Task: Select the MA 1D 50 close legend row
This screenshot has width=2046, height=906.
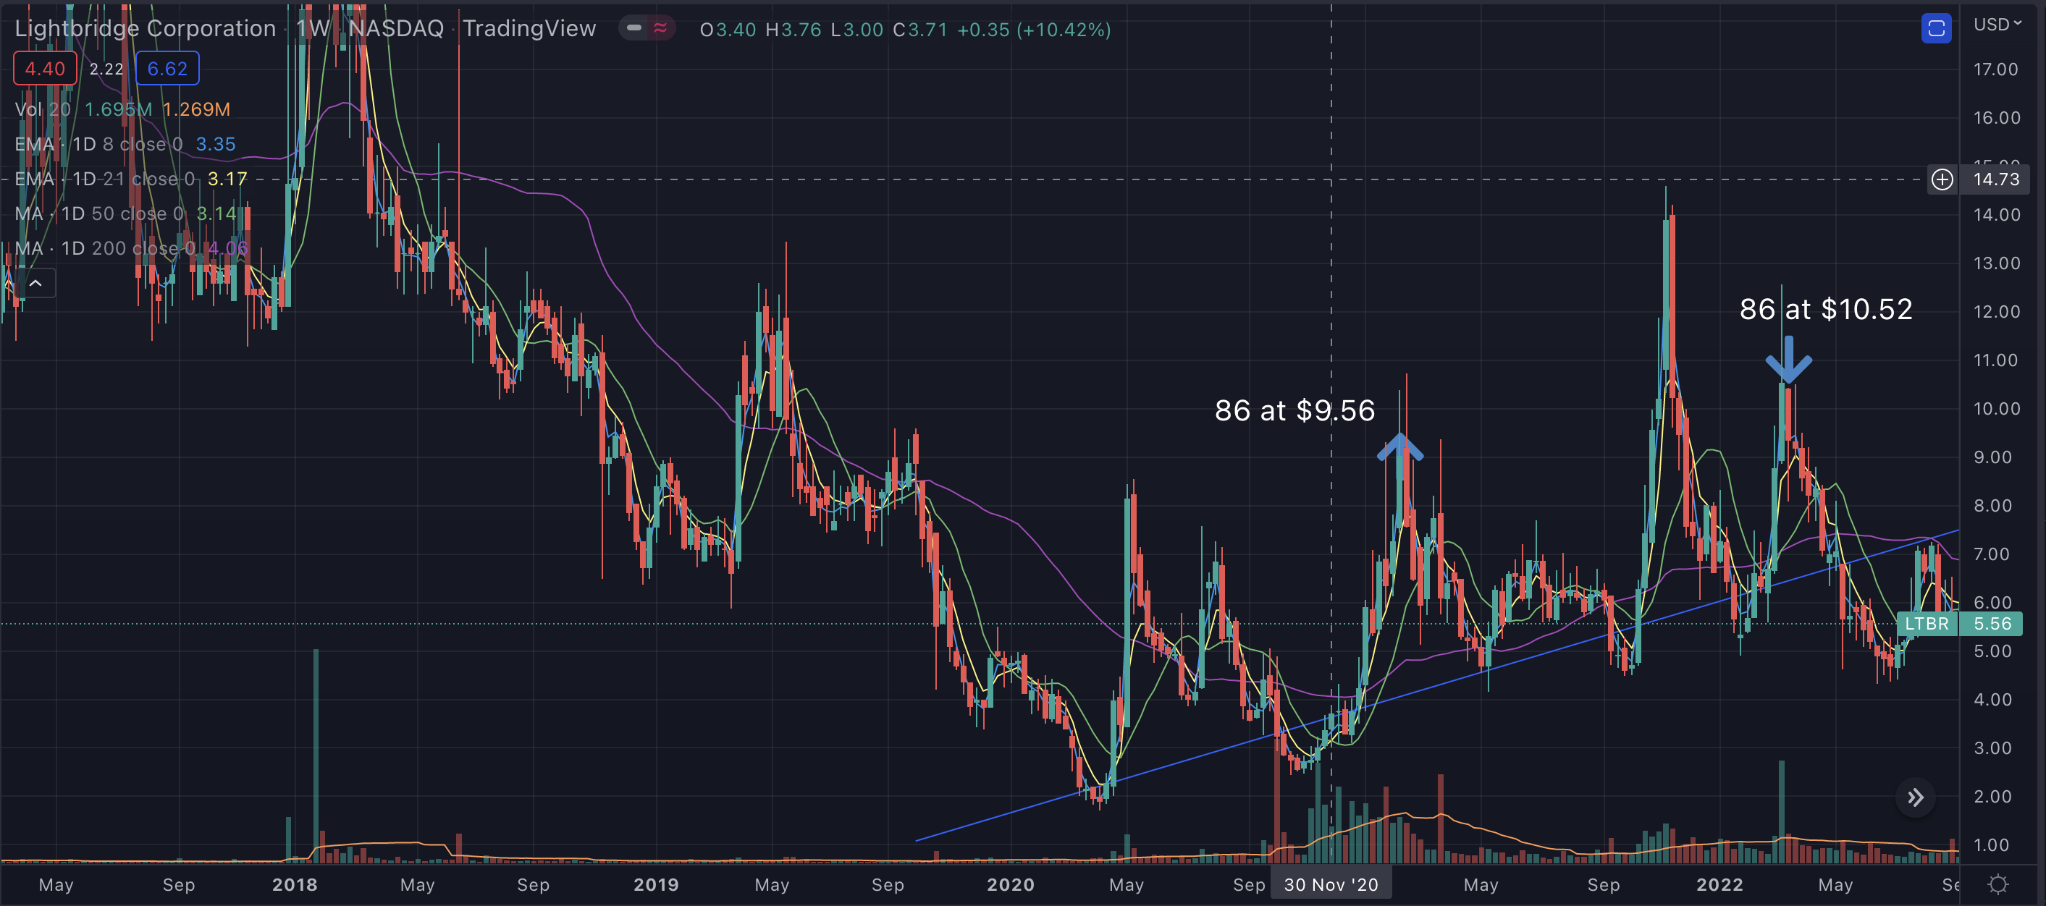Action: click(125, 213)
